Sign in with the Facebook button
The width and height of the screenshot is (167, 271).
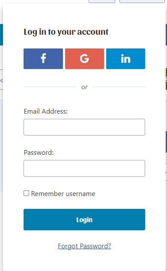43,59
